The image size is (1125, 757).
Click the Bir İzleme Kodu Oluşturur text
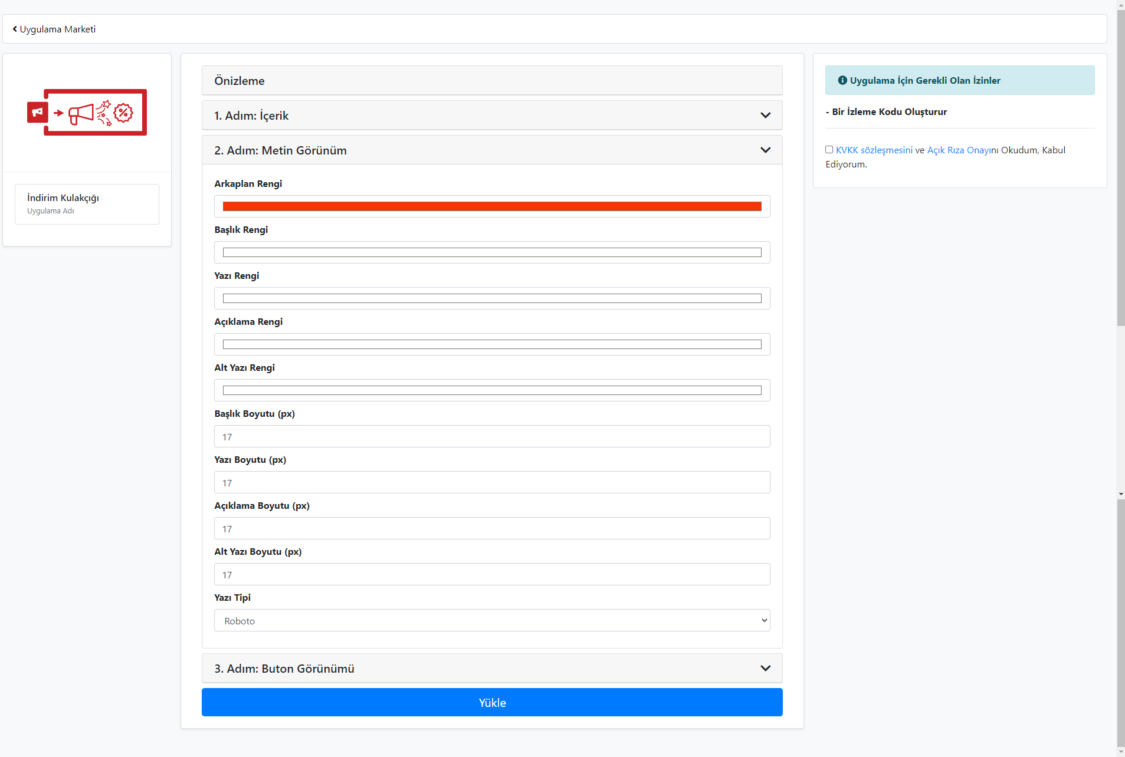pyautogui.click(x=889, y=112)
